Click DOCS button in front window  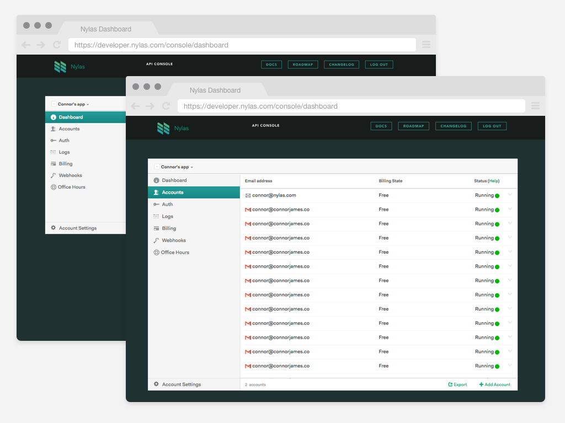pyautogui.click(x=381, y=126)
